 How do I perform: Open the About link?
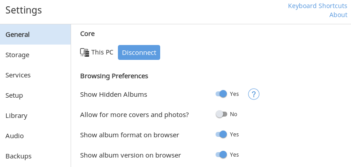click(x=338, y=15)
